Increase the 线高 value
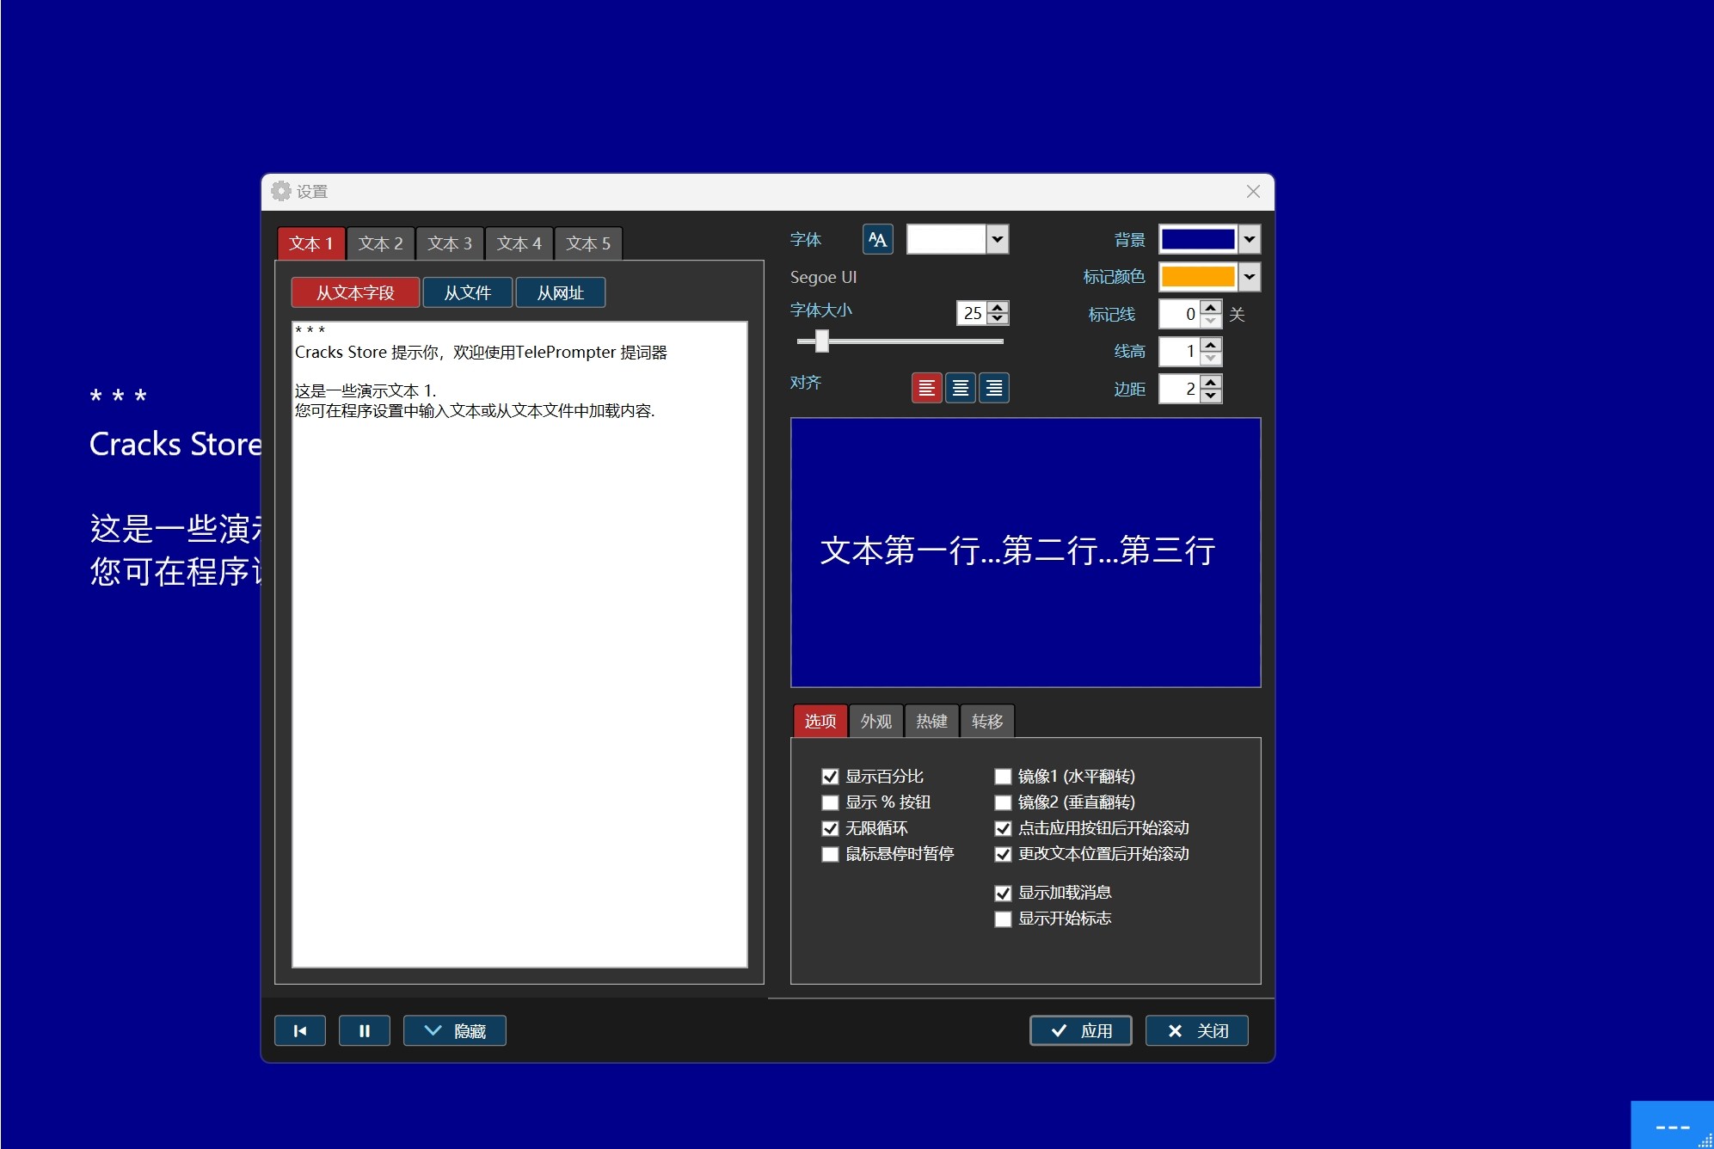Image resolution: width=1714 pixels, height=1149 pixels. click(1211, 345)
